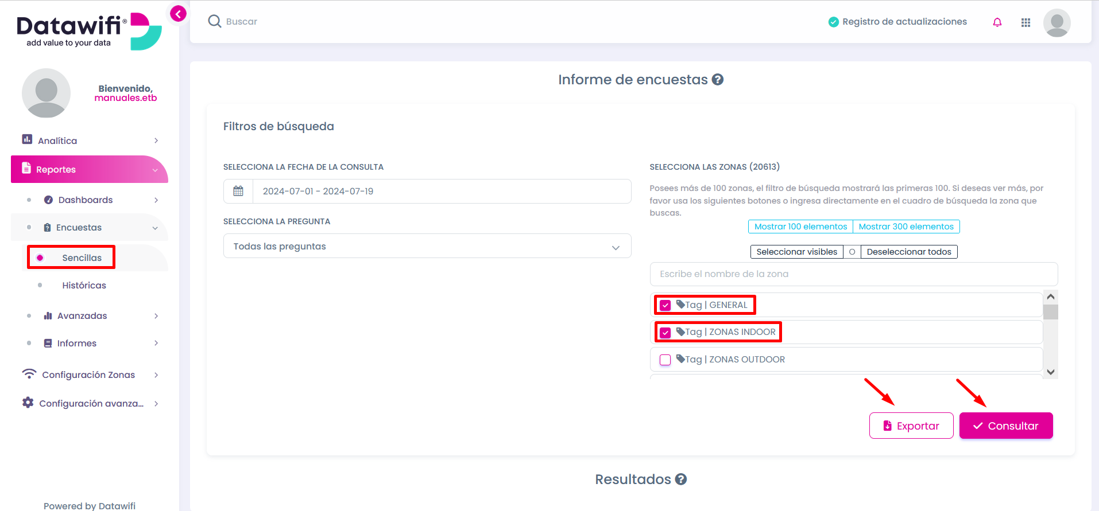Click the zone name search field
Viewport: 1099px width, 511px height.
coord(854,274)
